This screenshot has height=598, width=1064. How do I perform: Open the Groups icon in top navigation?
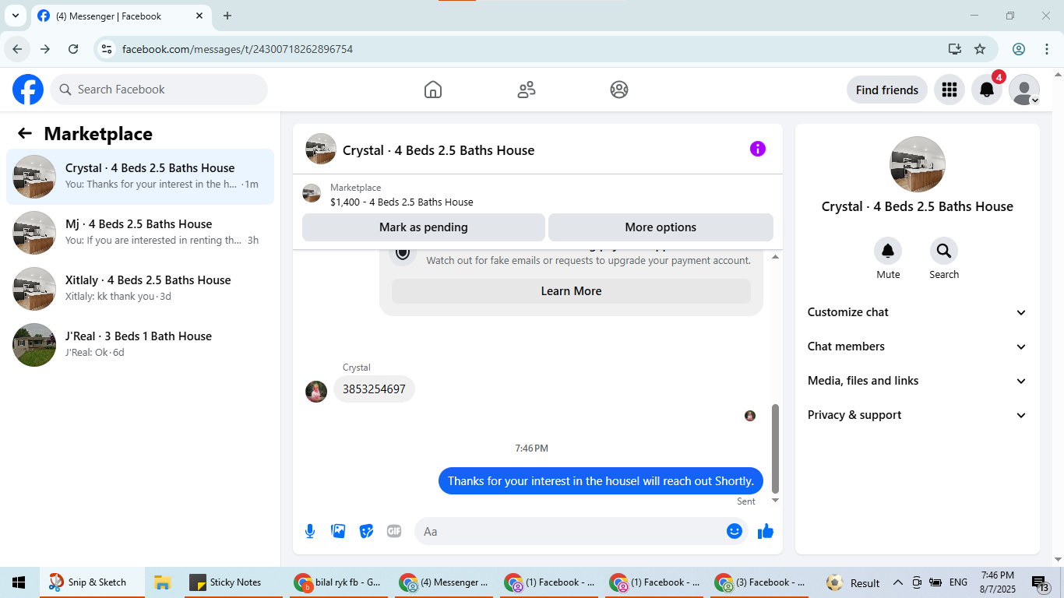click(619, 90)
